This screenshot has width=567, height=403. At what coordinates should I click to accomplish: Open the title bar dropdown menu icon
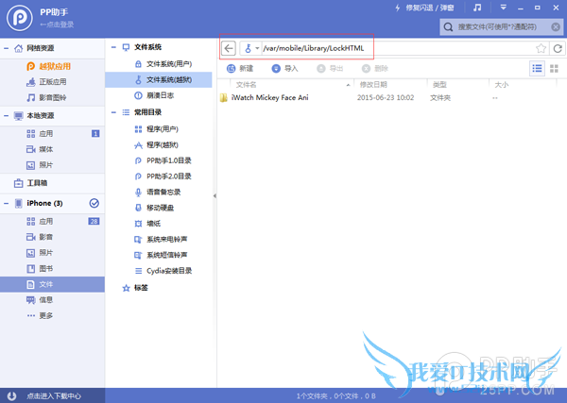click(503, 8)
